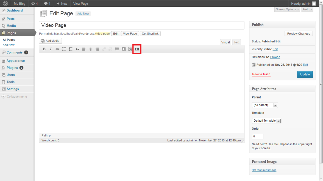The width and height of the screenshot is (323, 181).
Task: Switch to the Text editor tab
Action: (x=236, y=42)
